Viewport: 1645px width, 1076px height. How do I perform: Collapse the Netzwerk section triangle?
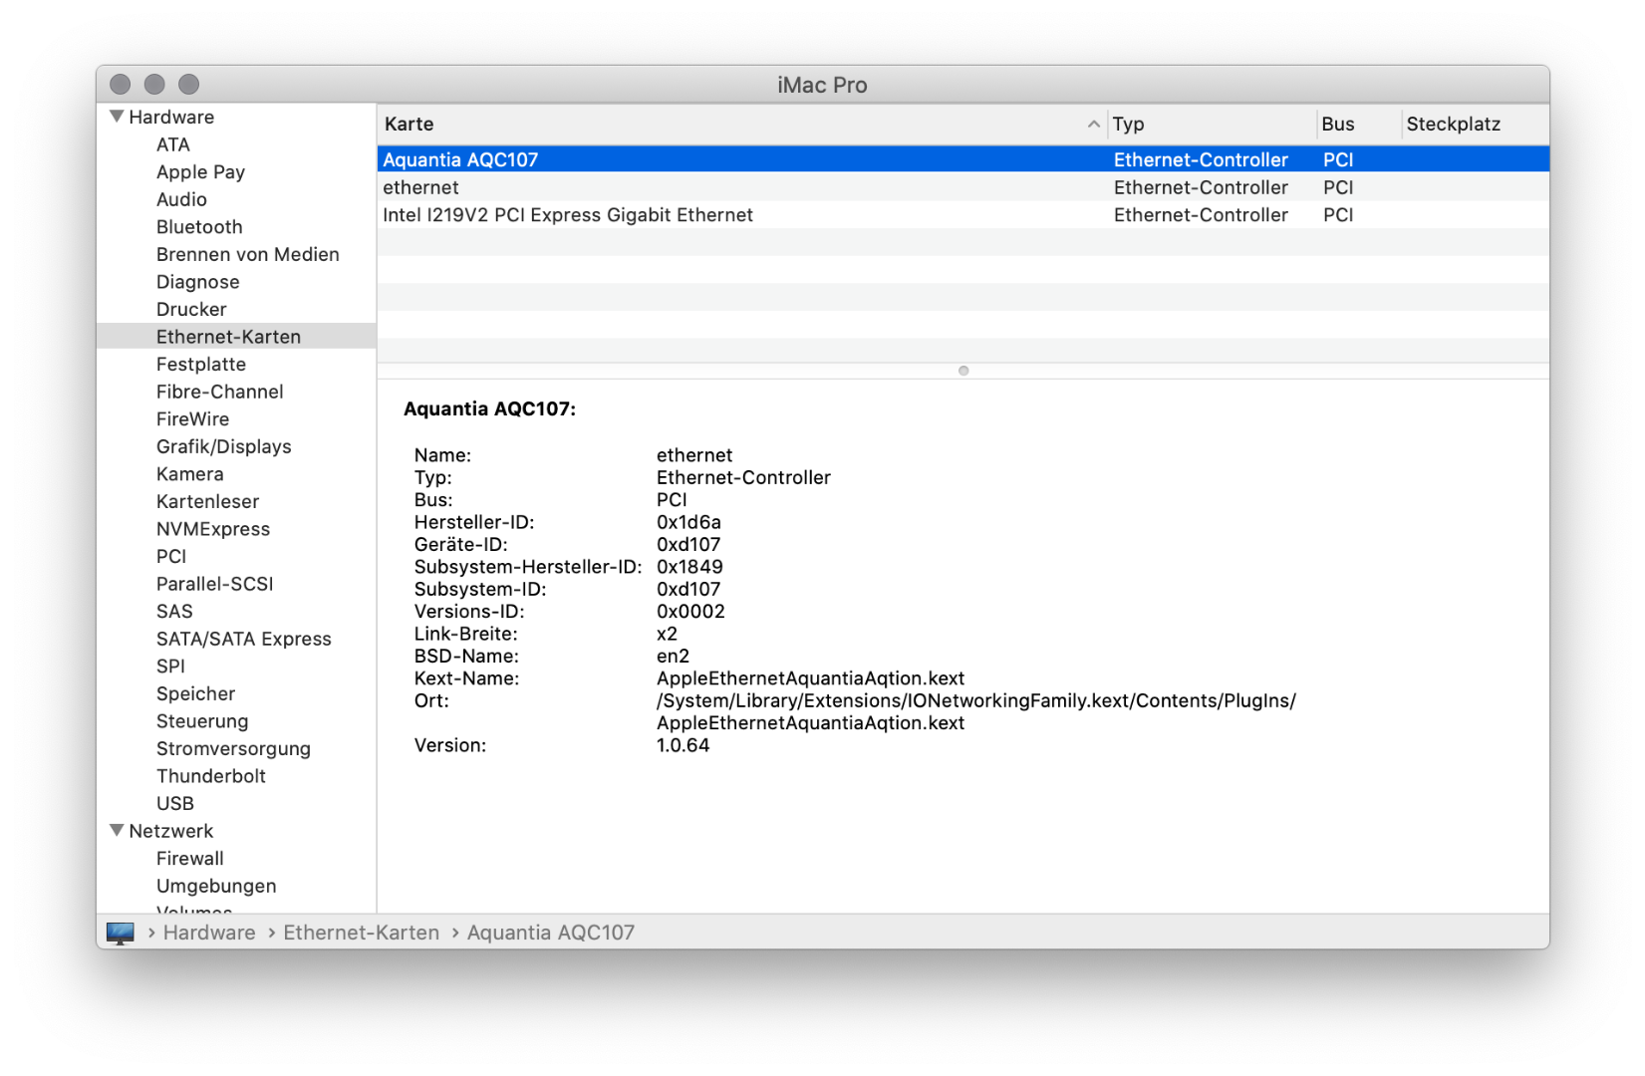118,830
